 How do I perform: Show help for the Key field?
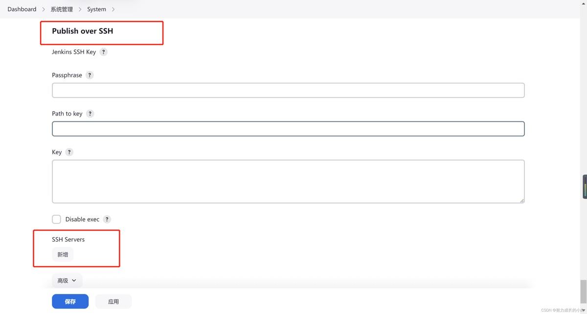click(x=69, y=152)
